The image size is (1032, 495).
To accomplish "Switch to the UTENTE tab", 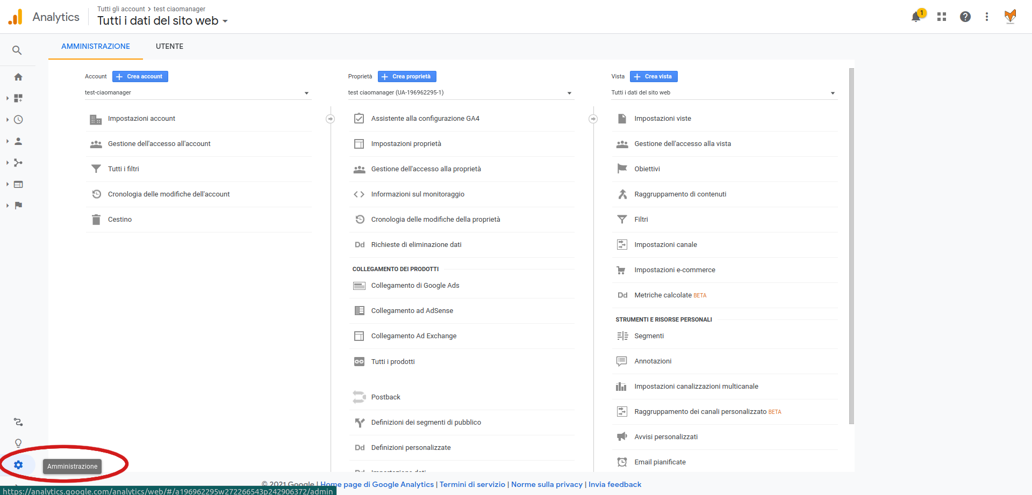I will [169, 47].
